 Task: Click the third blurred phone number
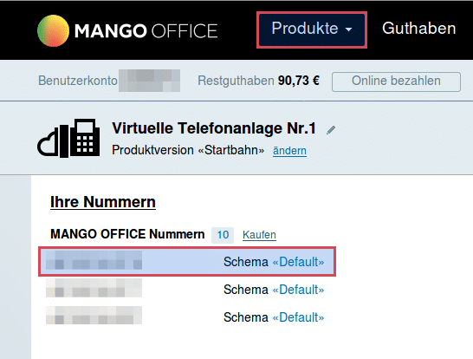click(94, 316)
